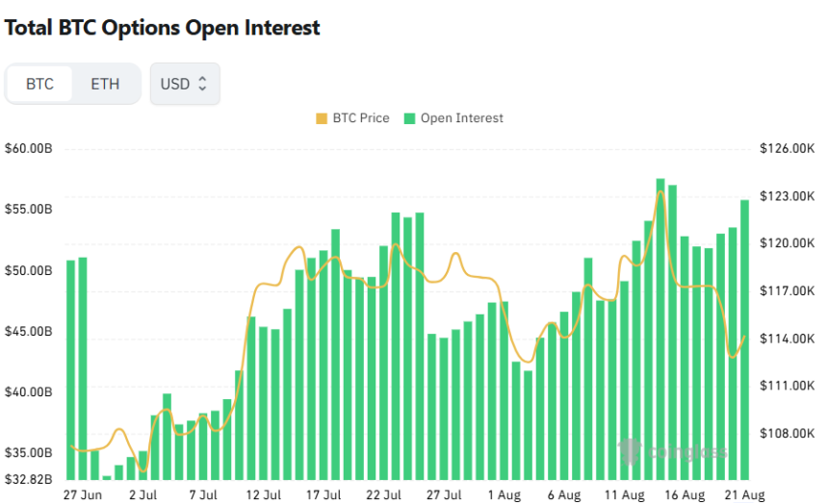Open the USD currency dropdown
The image size is (828, 503).
tap(184, 84)
